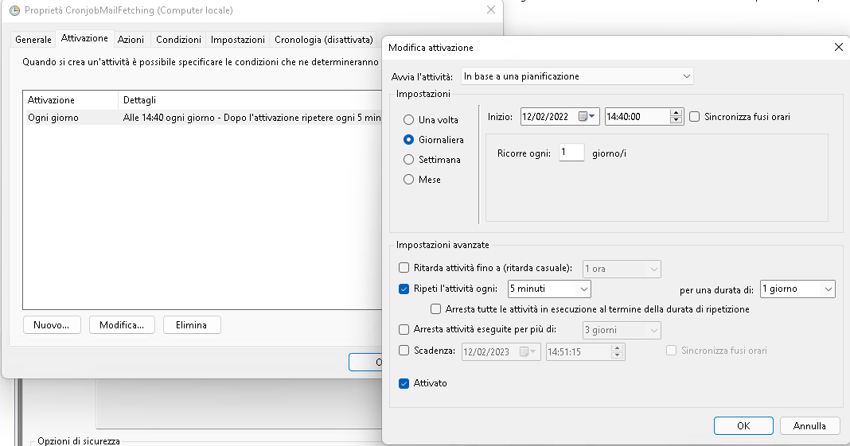The width and height of the screenshot is (850, 446).
Task: Open the calendar picker for Inizio date
Action: 587,117
